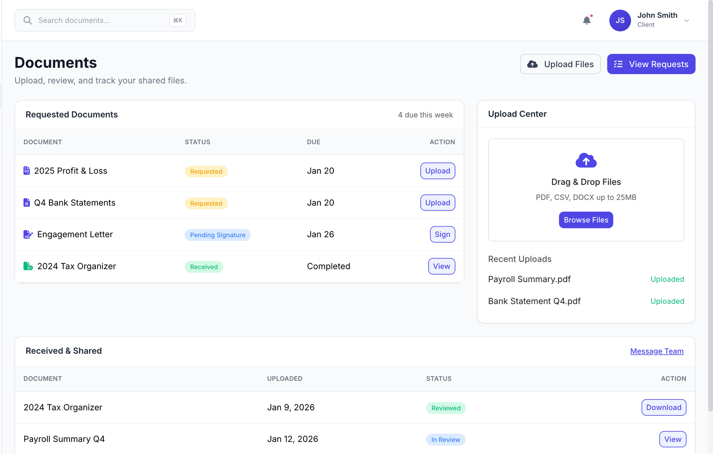The width and height of the screenshot is (713, 454).
Task: Click the upload cloud icon in Upload Center
Action: click(x=586, y=160)
